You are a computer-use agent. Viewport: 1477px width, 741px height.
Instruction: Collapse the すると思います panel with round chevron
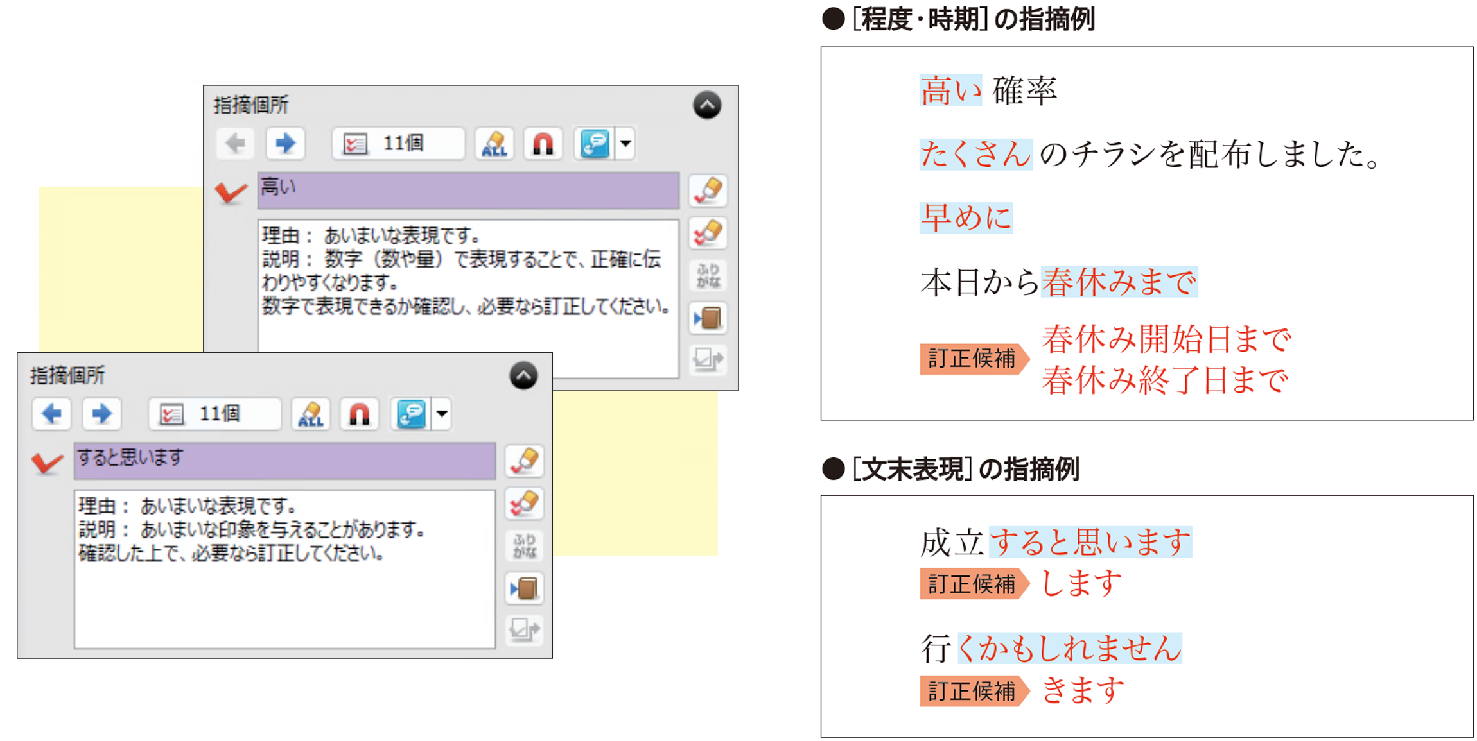click(x=523, y=376)
